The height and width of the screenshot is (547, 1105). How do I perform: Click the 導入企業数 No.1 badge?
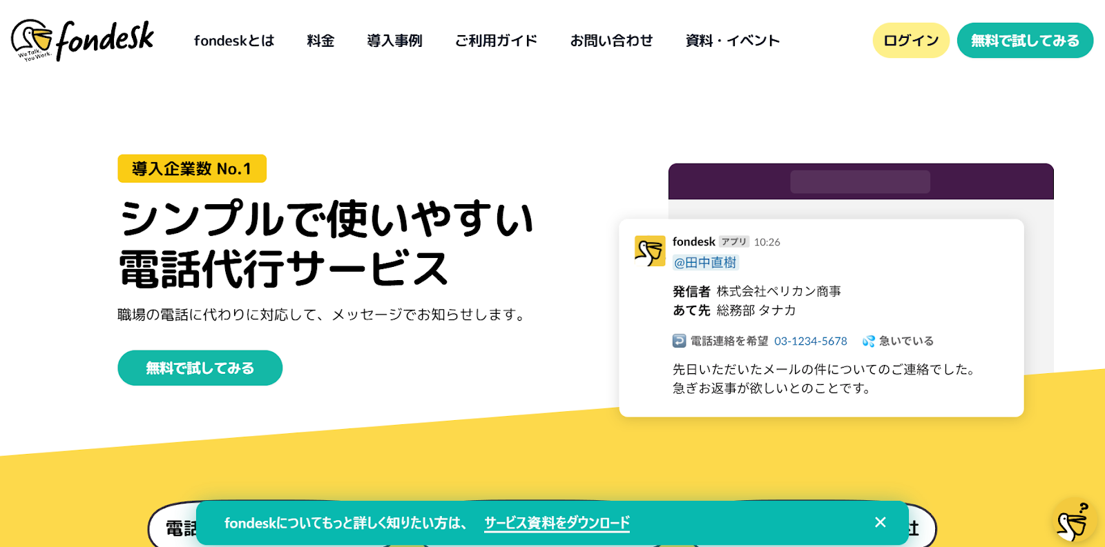point(192,168)
